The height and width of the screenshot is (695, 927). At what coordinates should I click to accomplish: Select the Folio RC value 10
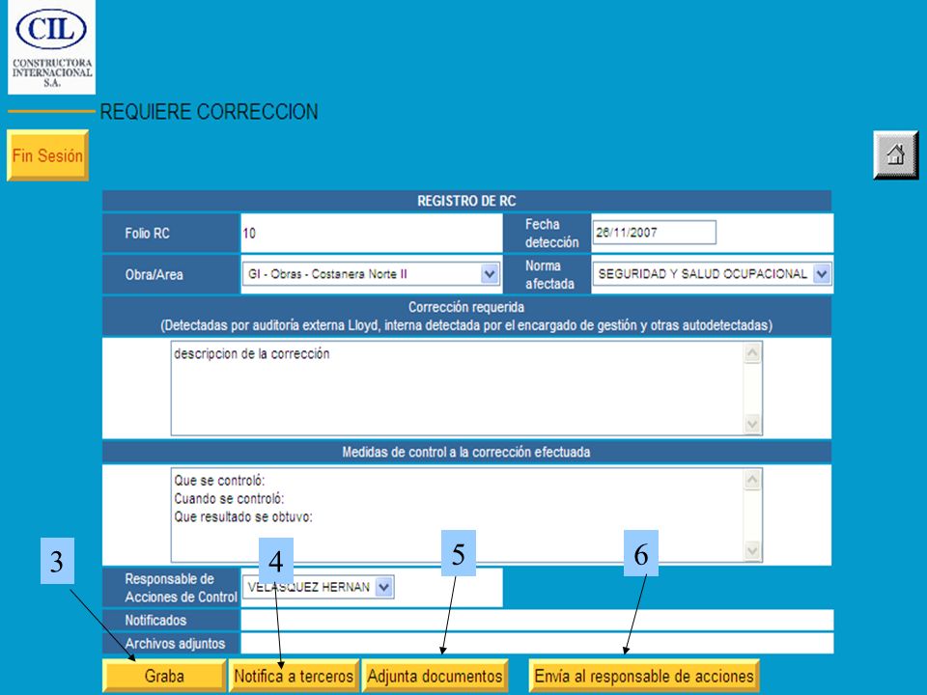click(249, 234)
